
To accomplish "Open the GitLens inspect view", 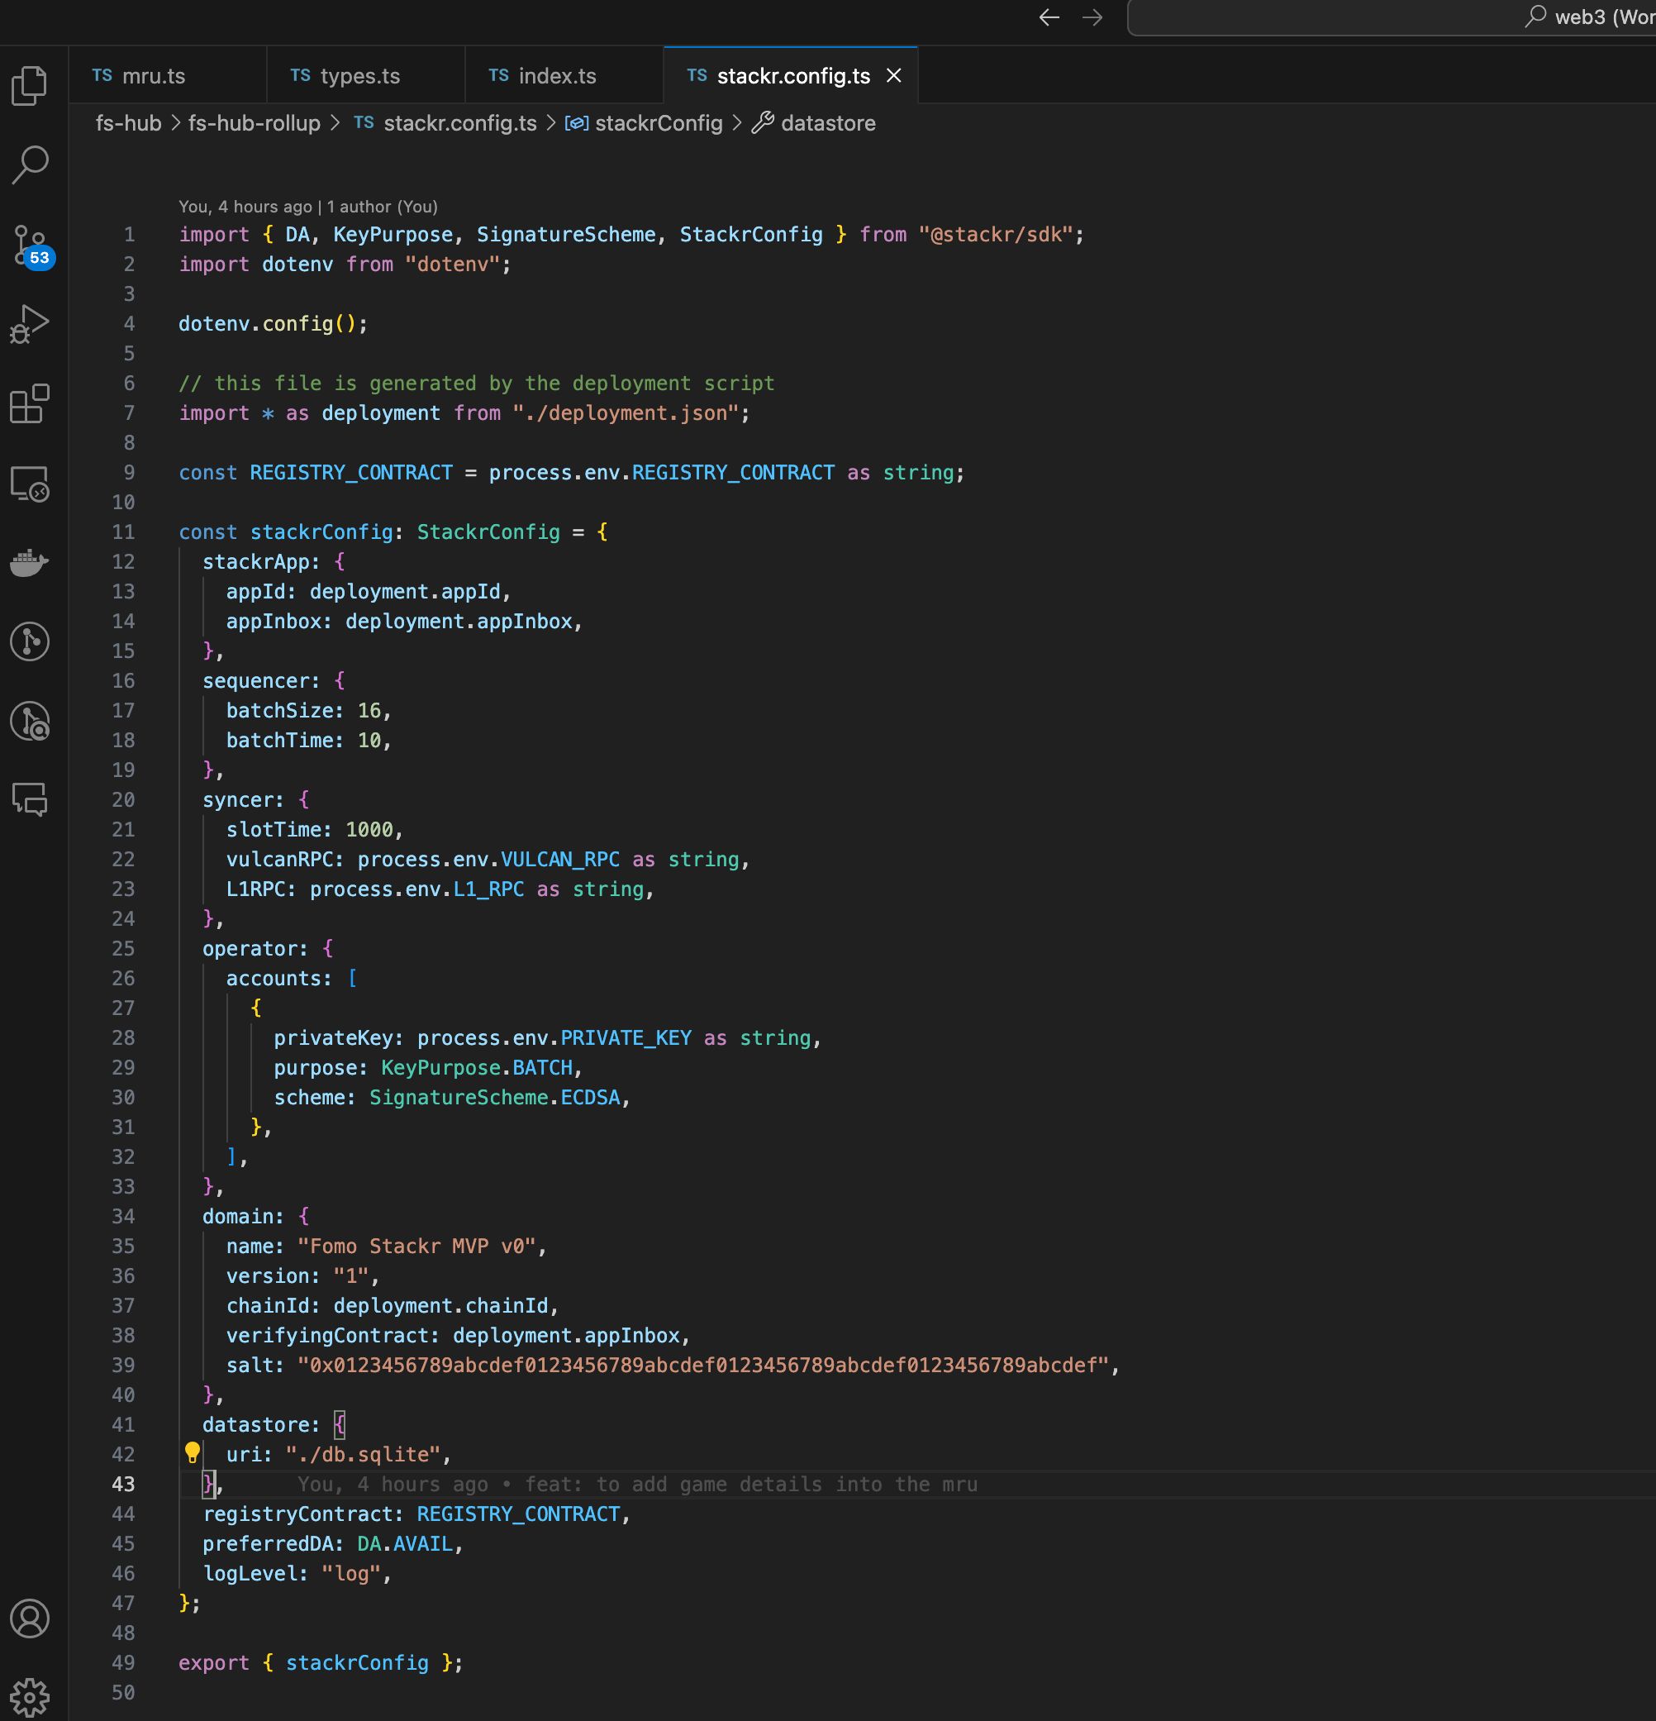I will click(x=30, y=722).
